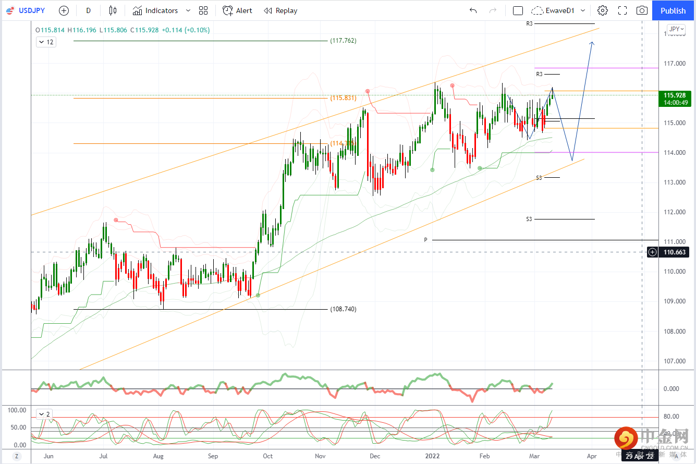This screenshot has height=464, width=696.
Task: Open favorite indicators dropdown arrow
Action: point(188,10)
